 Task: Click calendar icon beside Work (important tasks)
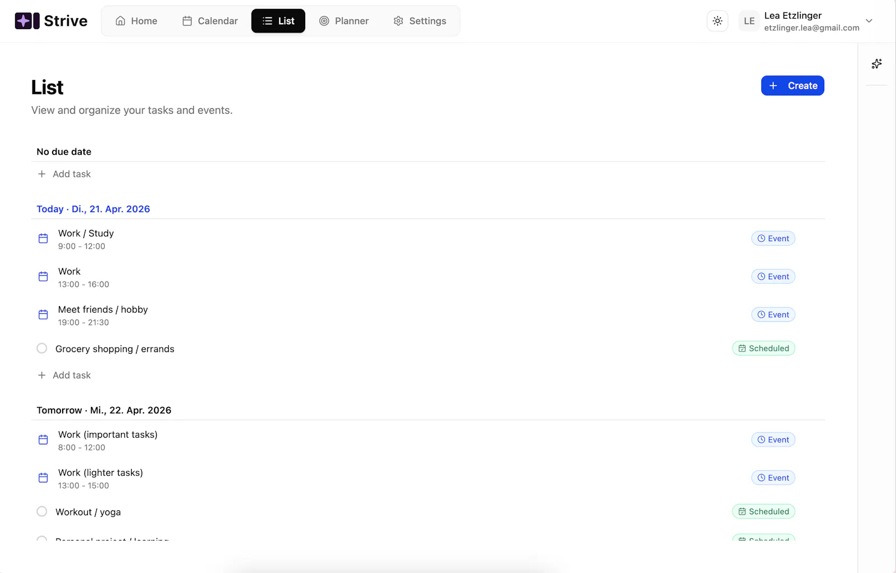[43, 440]
